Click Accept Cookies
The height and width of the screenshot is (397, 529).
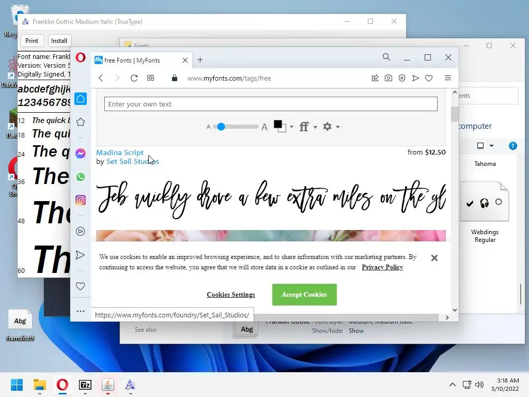click(304, 294)
